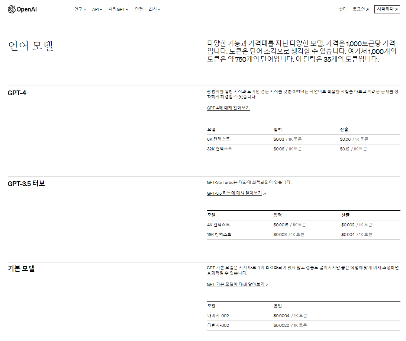406x341 pixels.
Task: Open the 안전 page
Action: pyautogui.click(x=139, y=9)
